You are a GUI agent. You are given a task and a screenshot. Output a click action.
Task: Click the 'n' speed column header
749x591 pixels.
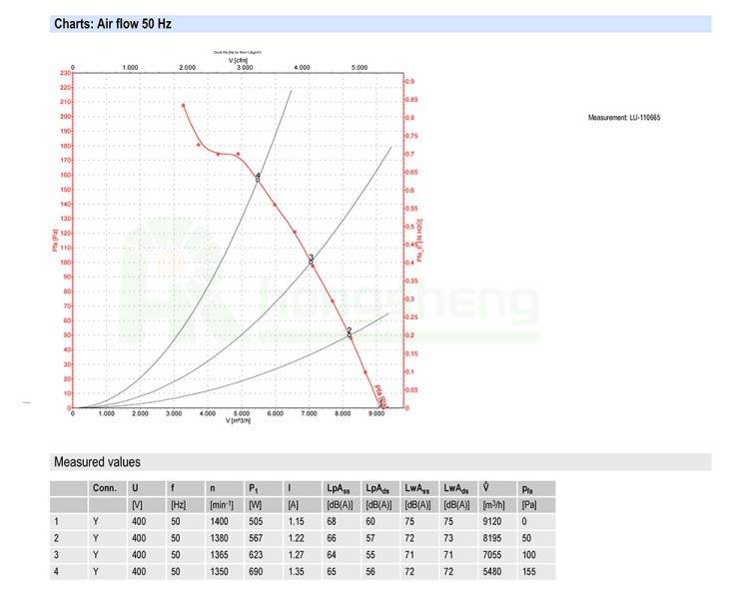click(213, 489)
